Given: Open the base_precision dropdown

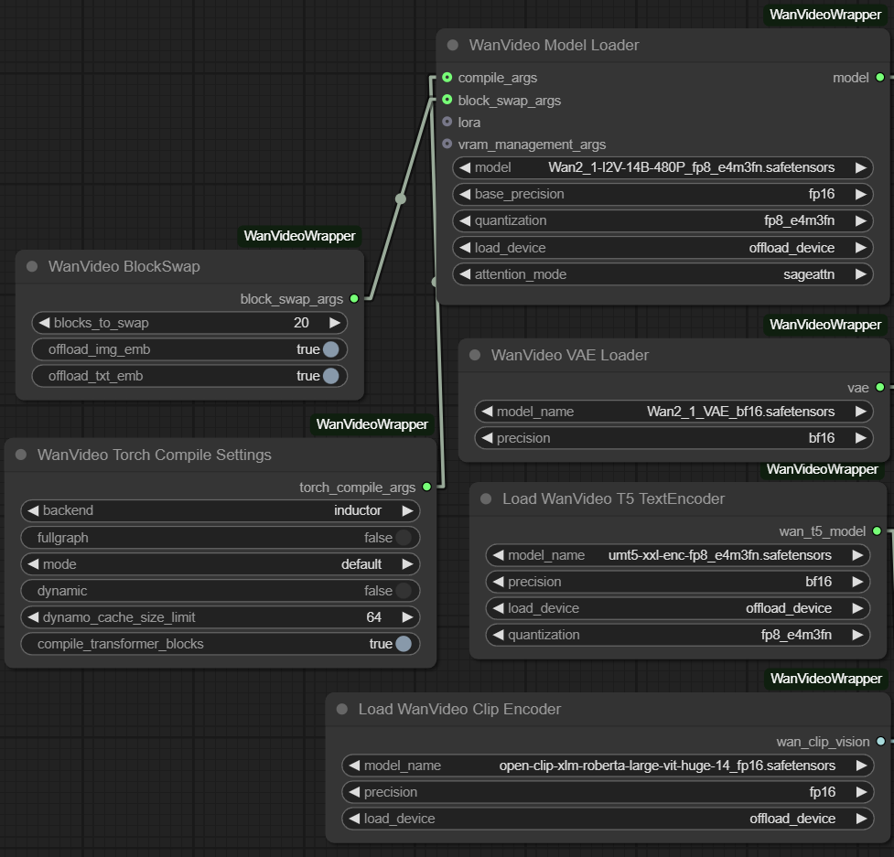Looking at the screenshot, I should pyautogui.click(x=662, y=194).
